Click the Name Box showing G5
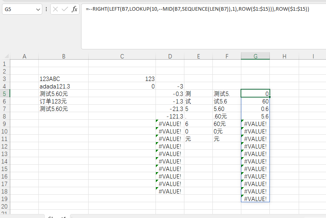326x218 pixels. click(22, 9)
